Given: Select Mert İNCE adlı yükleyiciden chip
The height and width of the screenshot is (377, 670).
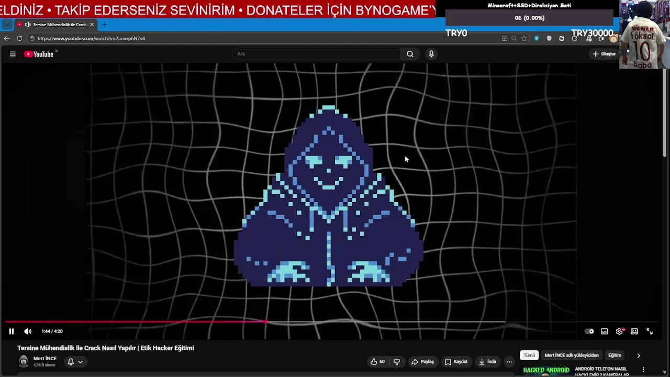Looking at the screenshot, I should point(572,355).
